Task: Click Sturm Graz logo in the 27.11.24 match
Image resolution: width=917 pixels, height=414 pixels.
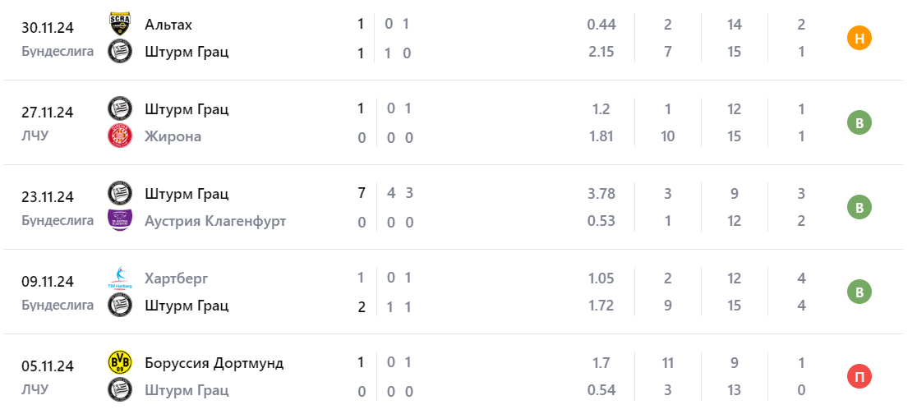Action: (x=120, y=109)
